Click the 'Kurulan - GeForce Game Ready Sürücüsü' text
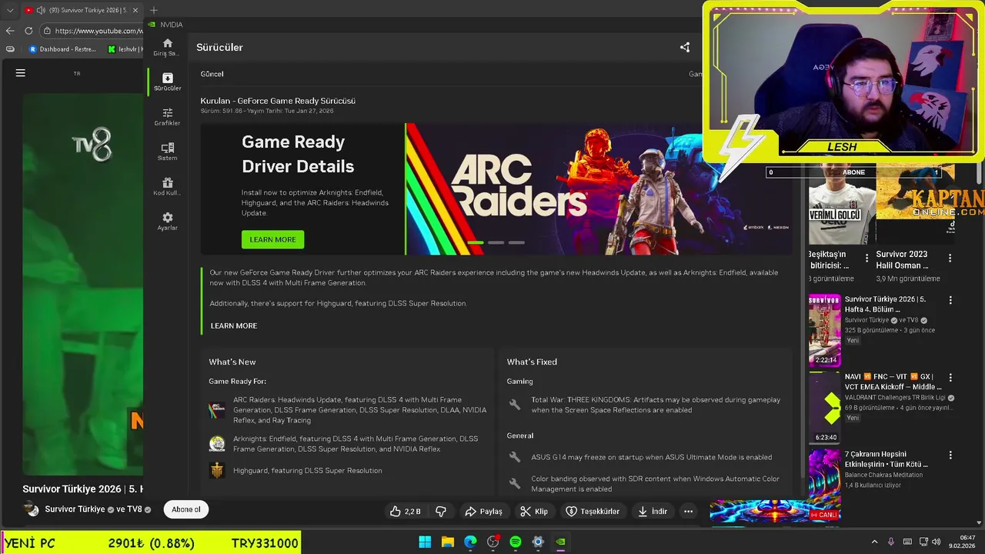985x554 pixels. pos(278,101)
